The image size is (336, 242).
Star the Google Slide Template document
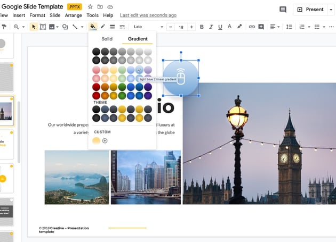click(x=90, y=7)
